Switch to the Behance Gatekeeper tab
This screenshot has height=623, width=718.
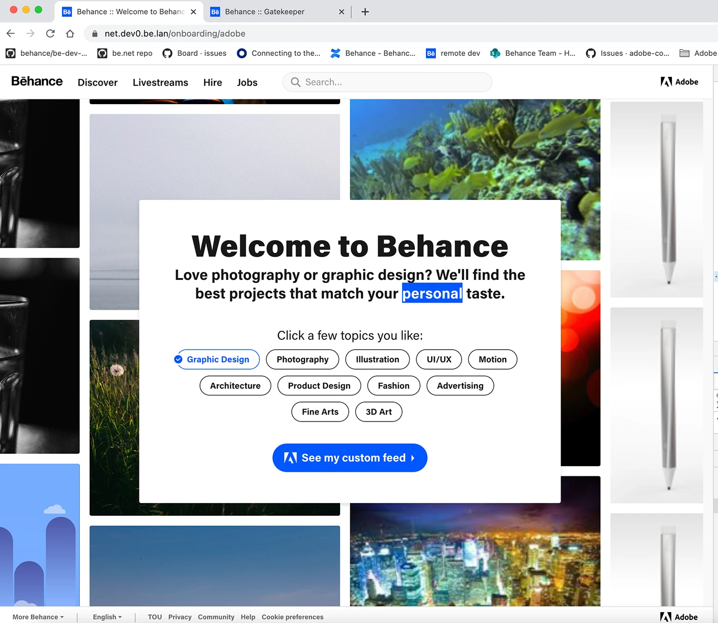(x=272, y=12)
